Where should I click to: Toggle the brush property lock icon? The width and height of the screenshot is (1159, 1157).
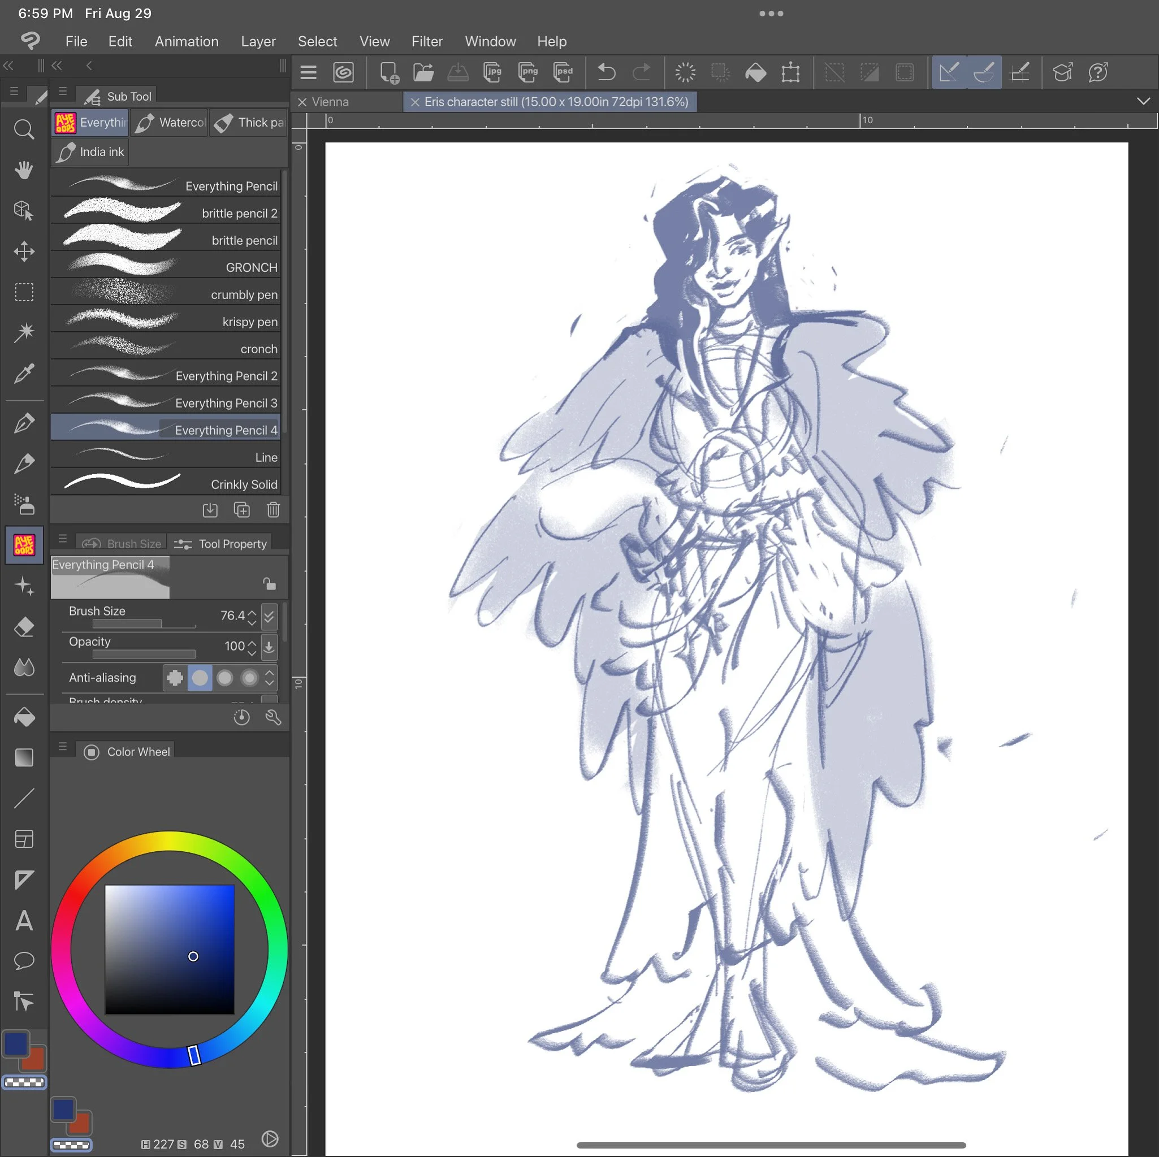(269, 583)
